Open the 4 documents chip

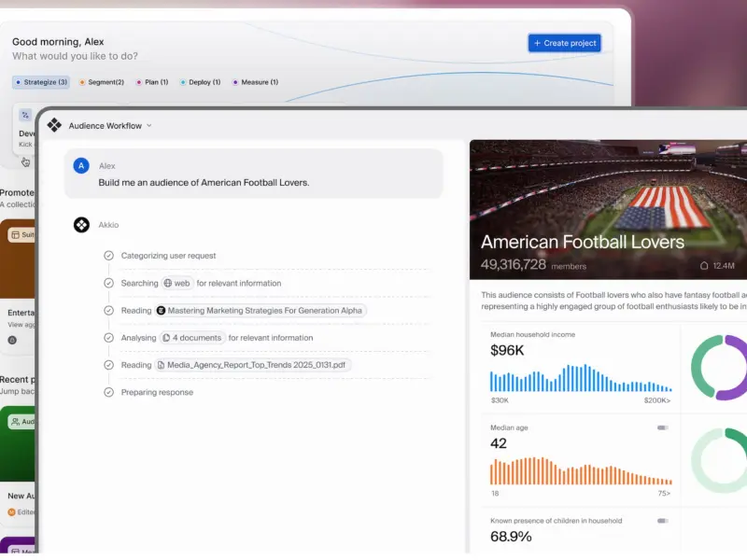coord(192,338)
